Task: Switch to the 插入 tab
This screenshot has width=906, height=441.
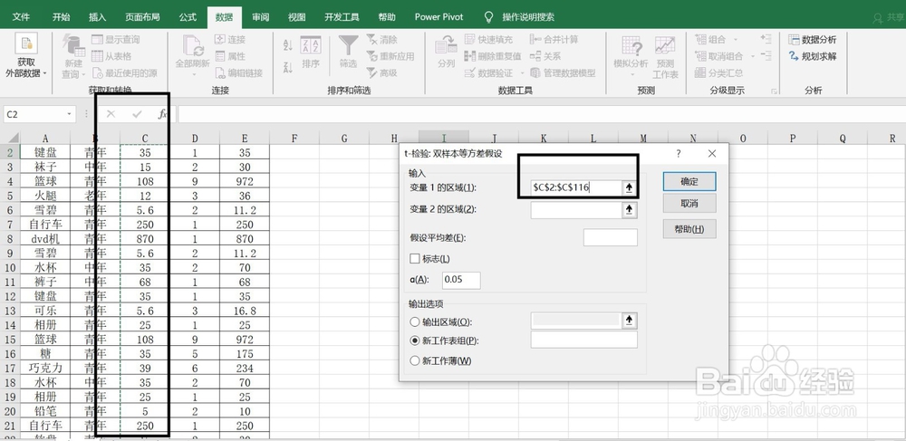Action: (98, 16)
